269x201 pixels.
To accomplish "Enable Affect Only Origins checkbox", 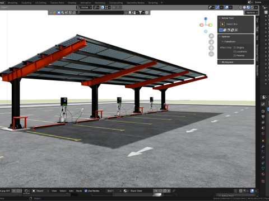I will point(235,47).
